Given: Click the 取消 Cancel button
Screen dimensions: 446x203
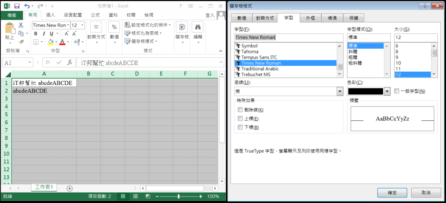Looking at the screenshot, I should point(426,193).
